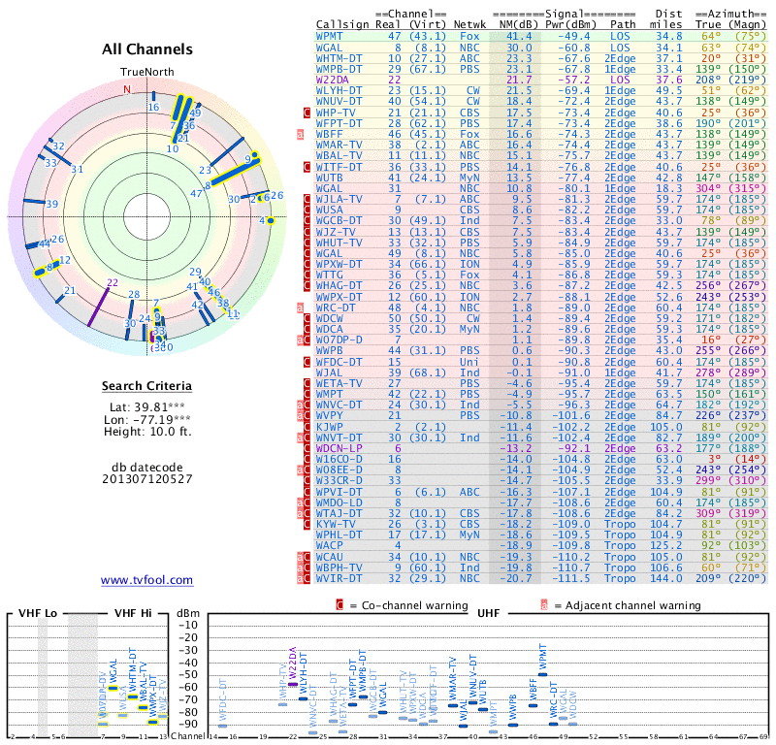Click the NM(dB) column header
The width and height of the screenshot is (776, 745).
tap(512, 23)
